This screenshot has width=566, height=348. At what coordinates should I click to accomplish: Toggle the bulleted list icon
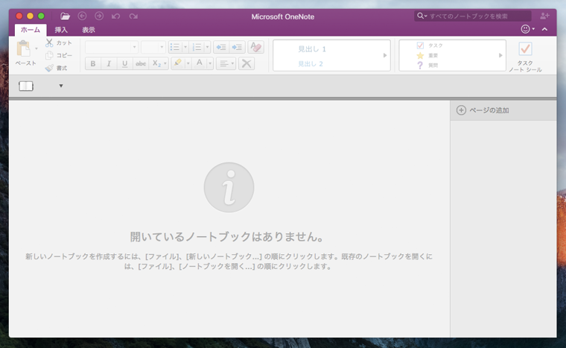175,47
